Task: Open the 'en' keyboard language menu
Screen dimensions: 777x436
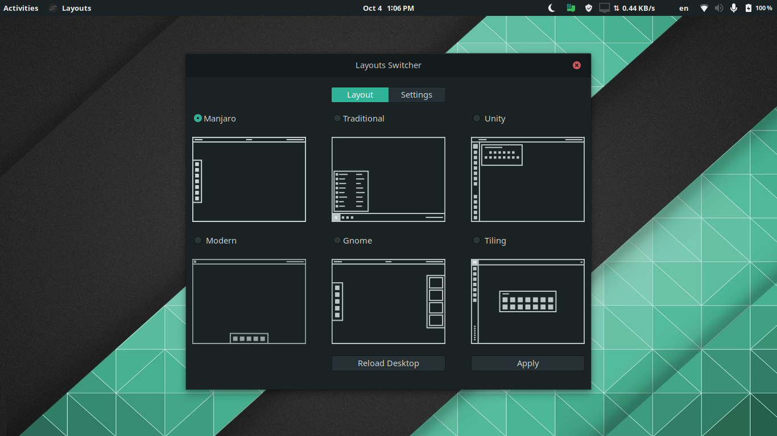Action: (684, 8)
